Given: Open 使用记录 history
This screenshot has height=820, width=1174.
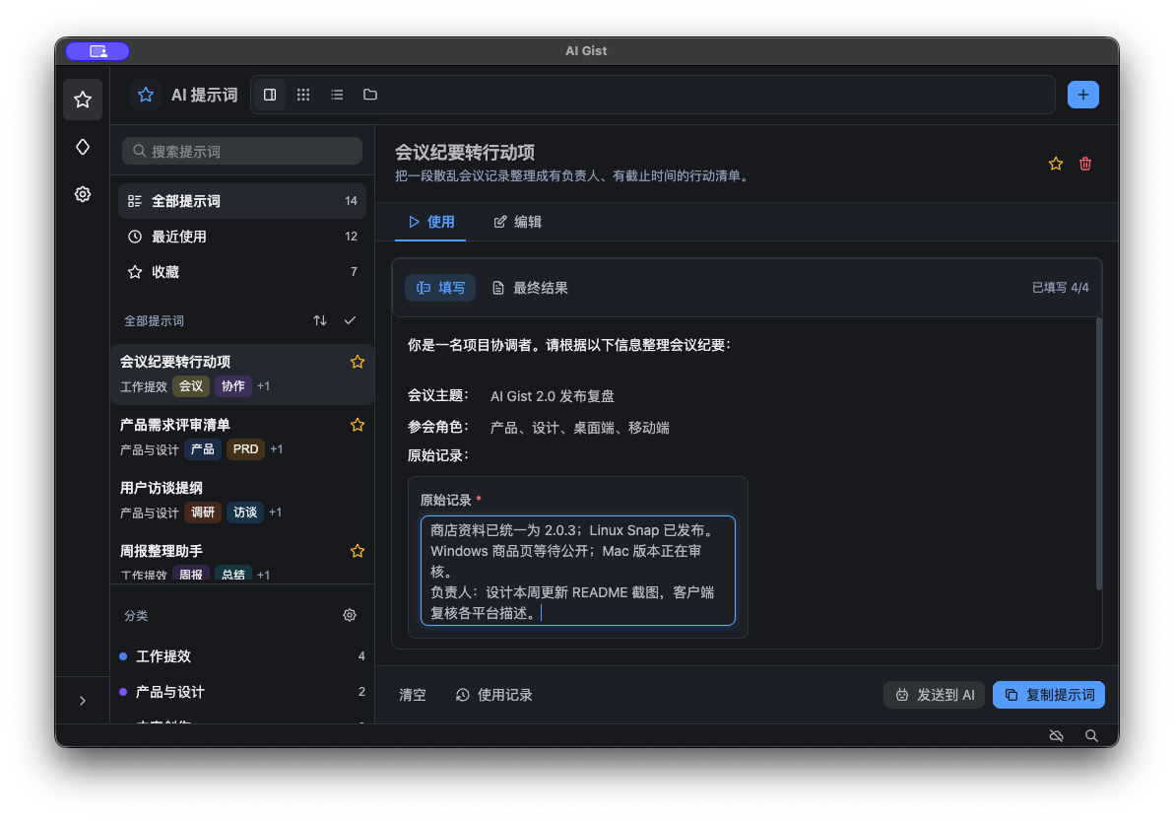Looking at the screenshot, I should pos(494,695).
